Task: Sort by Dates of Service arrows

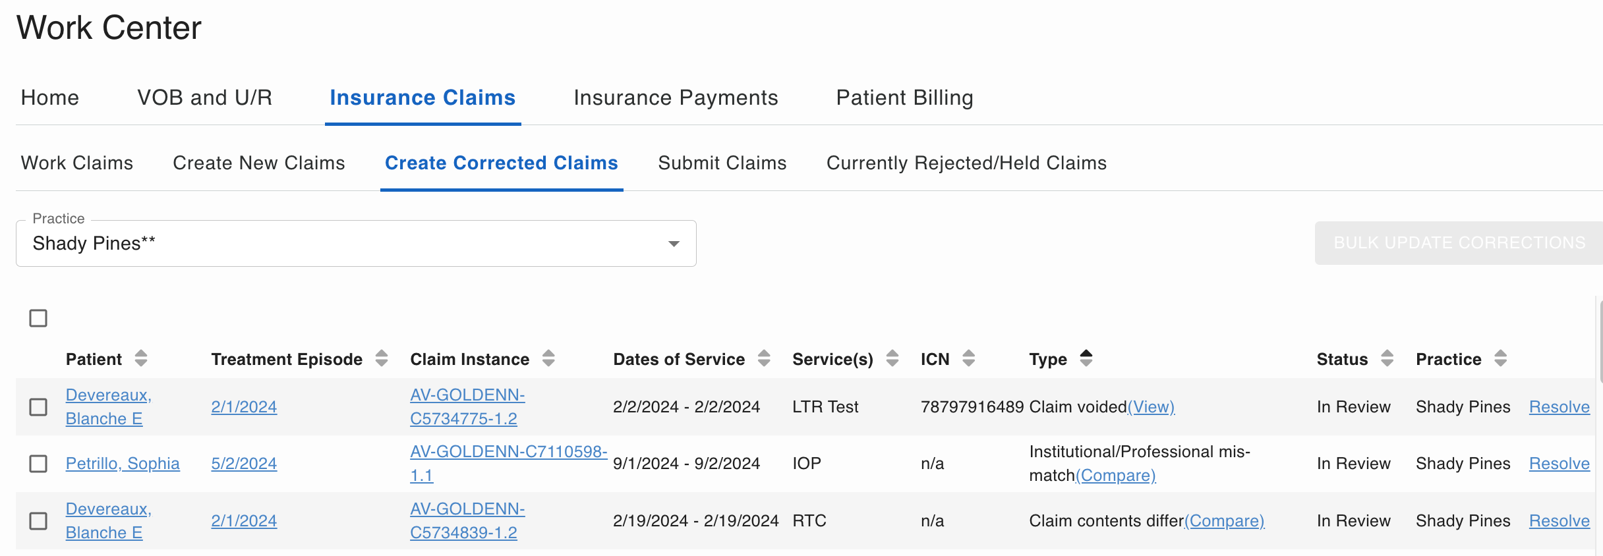Action: pyautogui.click(x=763, y=358)
